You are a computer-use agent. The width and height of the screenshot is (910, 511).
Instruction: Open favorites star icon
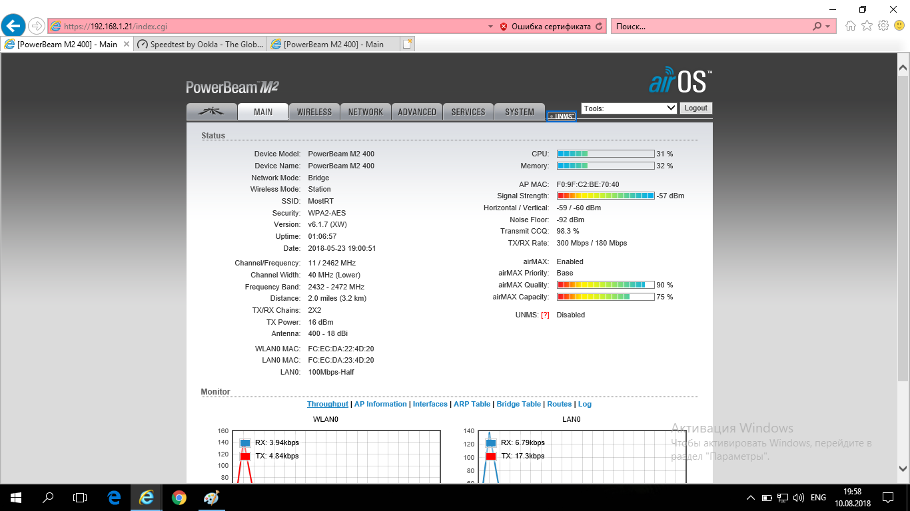tap(867, 26)
